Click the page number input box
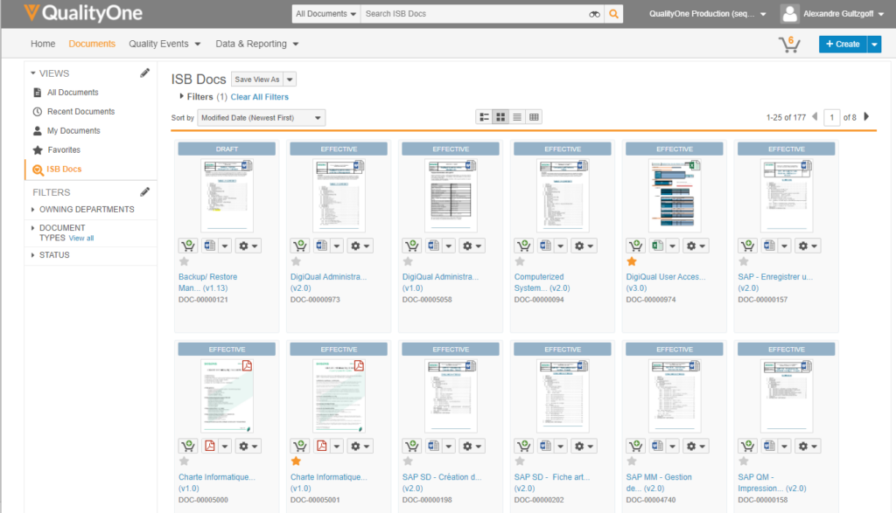Image resolution: width=896 pixels, height=513 pixels. click(x=832, y=118)
